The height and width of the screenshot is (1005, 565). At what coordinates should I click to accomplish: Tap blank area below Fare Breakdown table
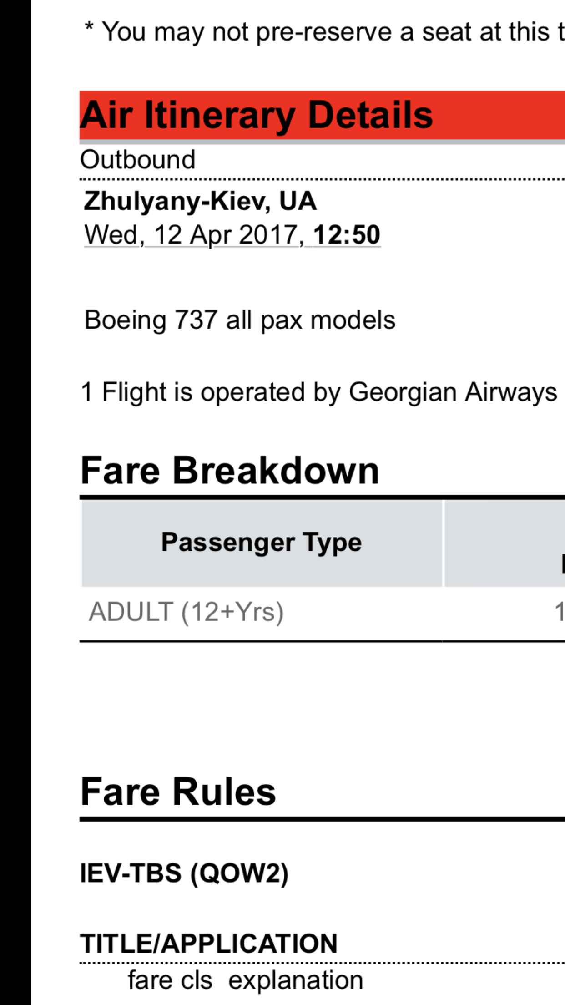(x=322, y=706)
